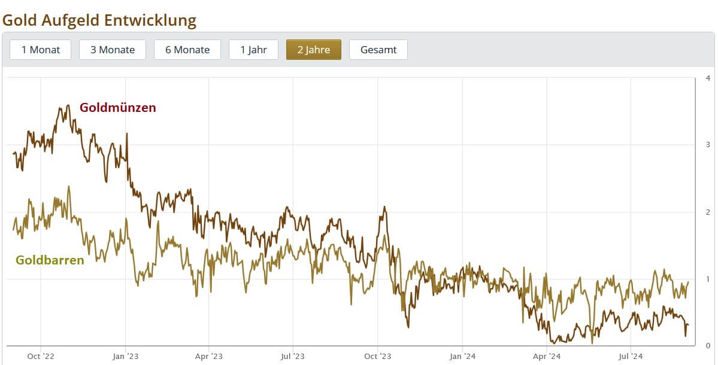Viewport: 718px width, 365px height.
Task: Click the highlighted 2 Jahre button
Action: (x=314, y=50)
